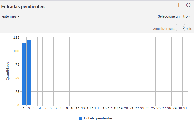Select the blue bar for day 1
Image resolution: width=194 pixels, height=125 pixels.
click(24, 74)
